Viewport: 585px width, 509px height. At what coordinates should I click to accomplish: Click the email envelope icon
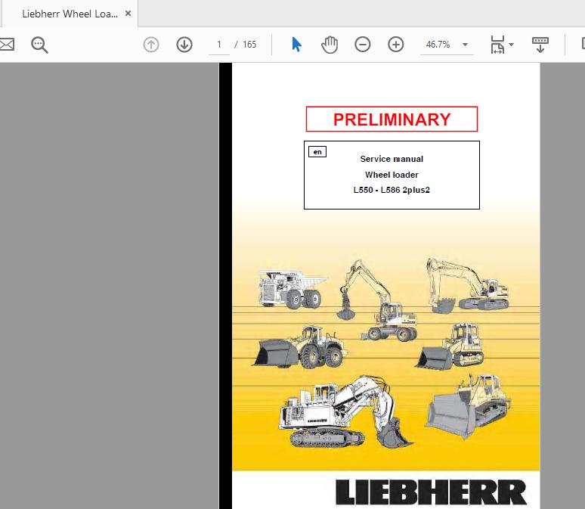(x=7, y=45)
